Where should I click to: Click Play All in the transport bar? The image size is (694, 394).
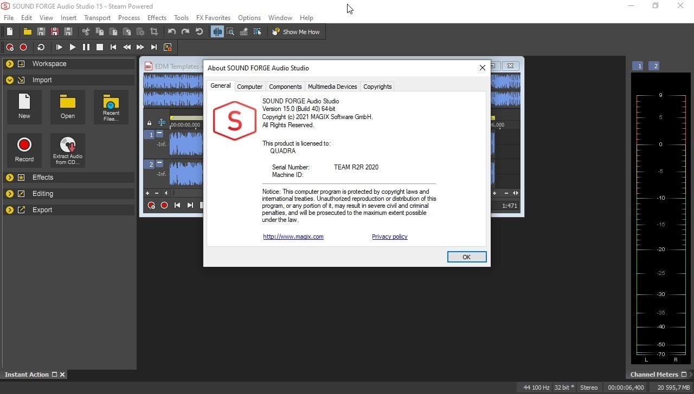tap(59, 47)
